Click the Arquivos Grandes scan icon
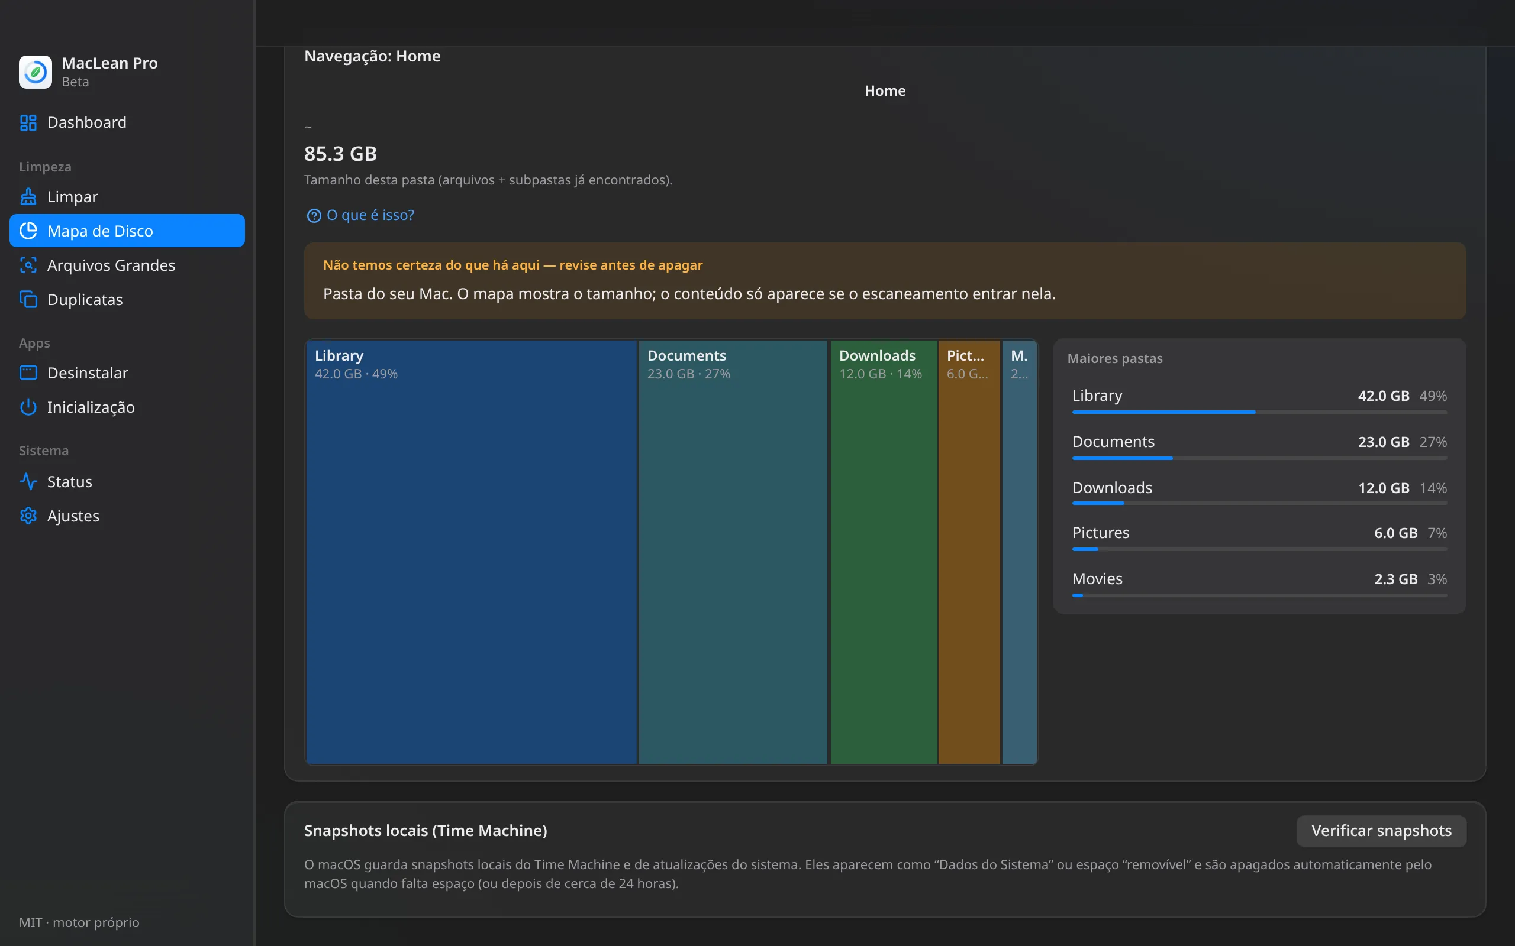Screen dimensions: 1515x946 pos(28,265)
